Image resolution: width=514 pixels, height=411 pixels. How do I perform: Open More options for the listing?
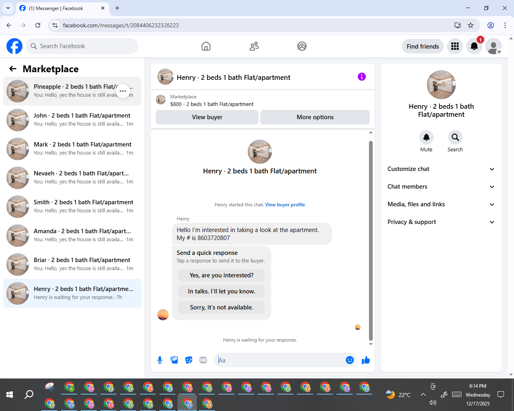point(315,117)
